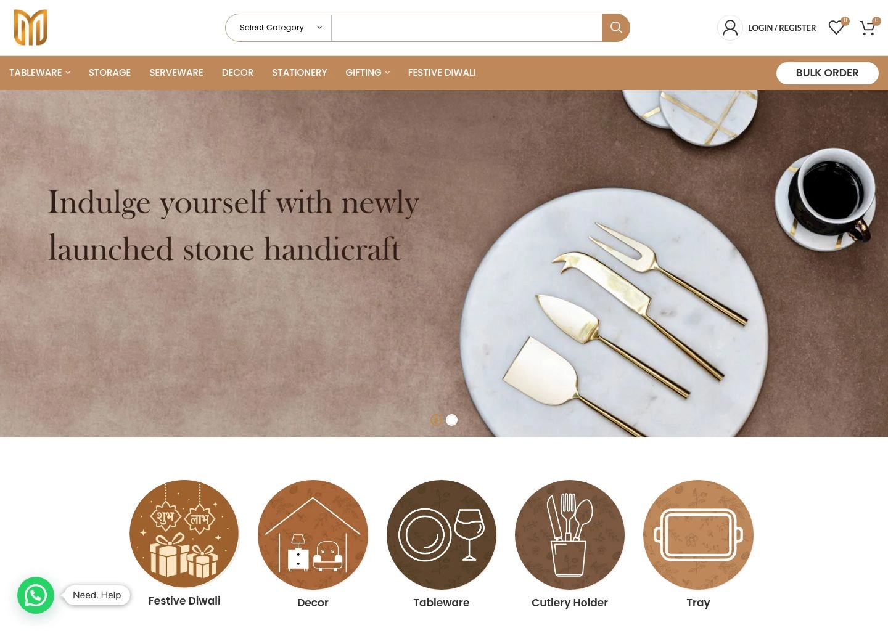Open the shopping cart icon
Viewport: 888px width, 631px height.
[868, 28]
